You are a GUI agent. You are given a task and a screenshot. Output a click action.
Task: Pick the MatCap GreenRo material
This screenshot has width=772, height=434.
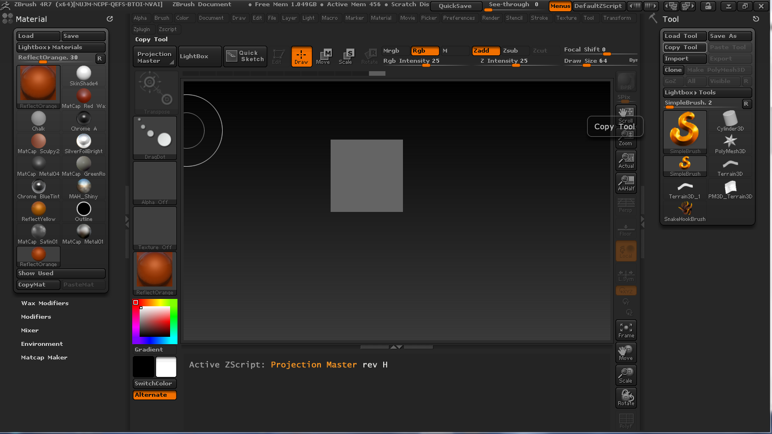(x=84, y=167)
